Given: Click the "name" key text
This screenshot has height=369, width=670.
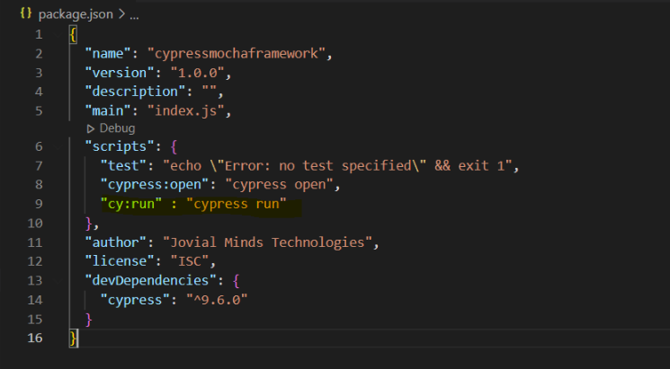Looking at the screenshot, I should 109,53.
